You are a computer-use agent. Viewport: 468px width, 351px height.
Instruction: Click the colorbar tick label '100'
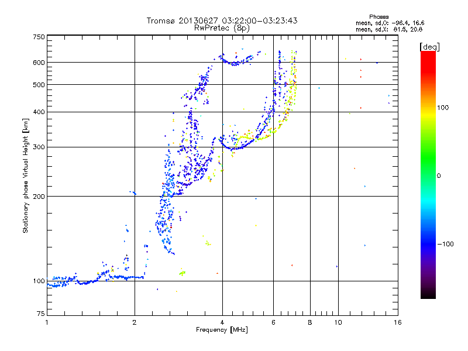pos(443,108)
